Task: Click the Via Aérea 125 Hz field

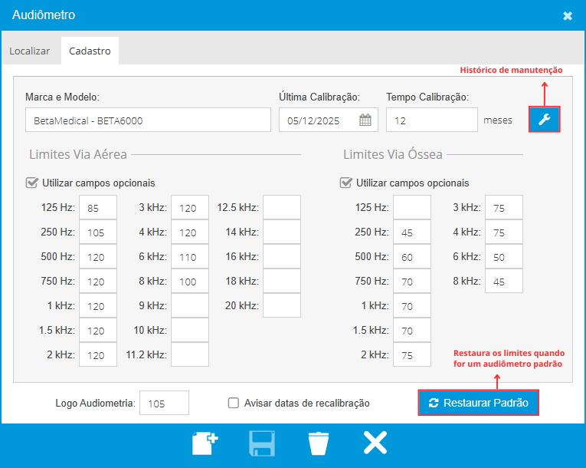Action: [x=98, y=207]
